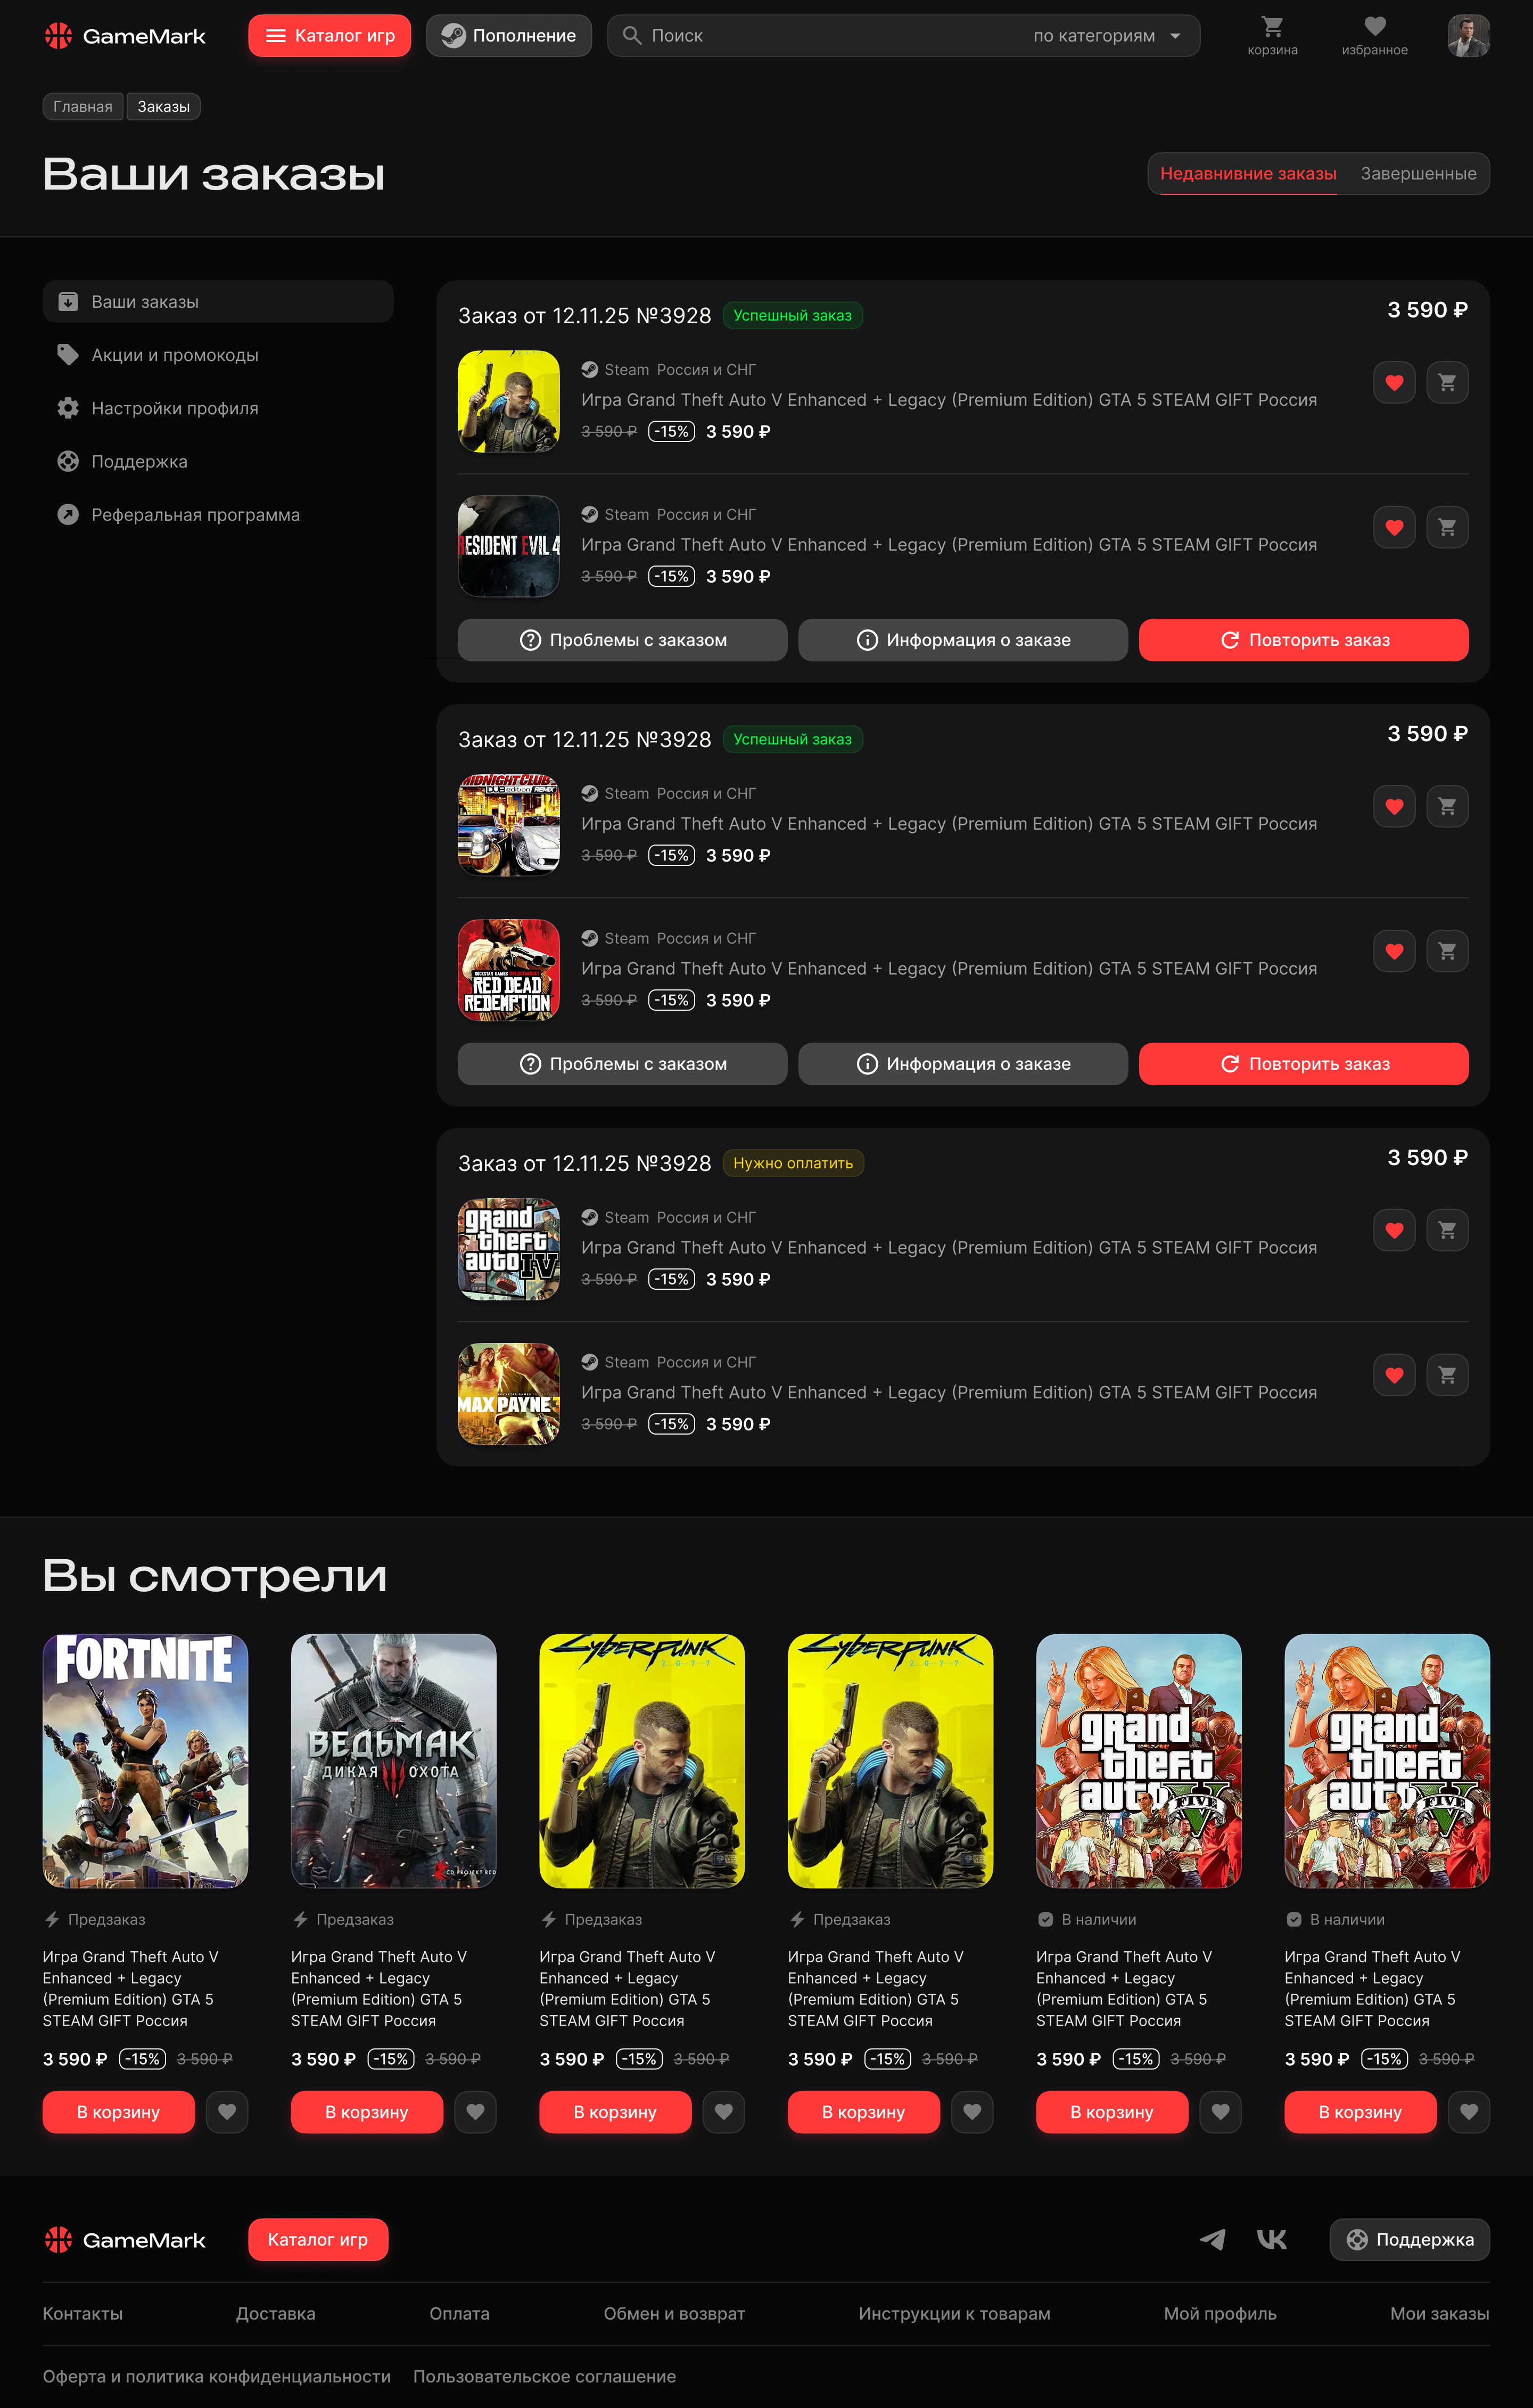Open the Midnight Club order thumbnail
The image size is (1533, 2408).
coord(509,825)
